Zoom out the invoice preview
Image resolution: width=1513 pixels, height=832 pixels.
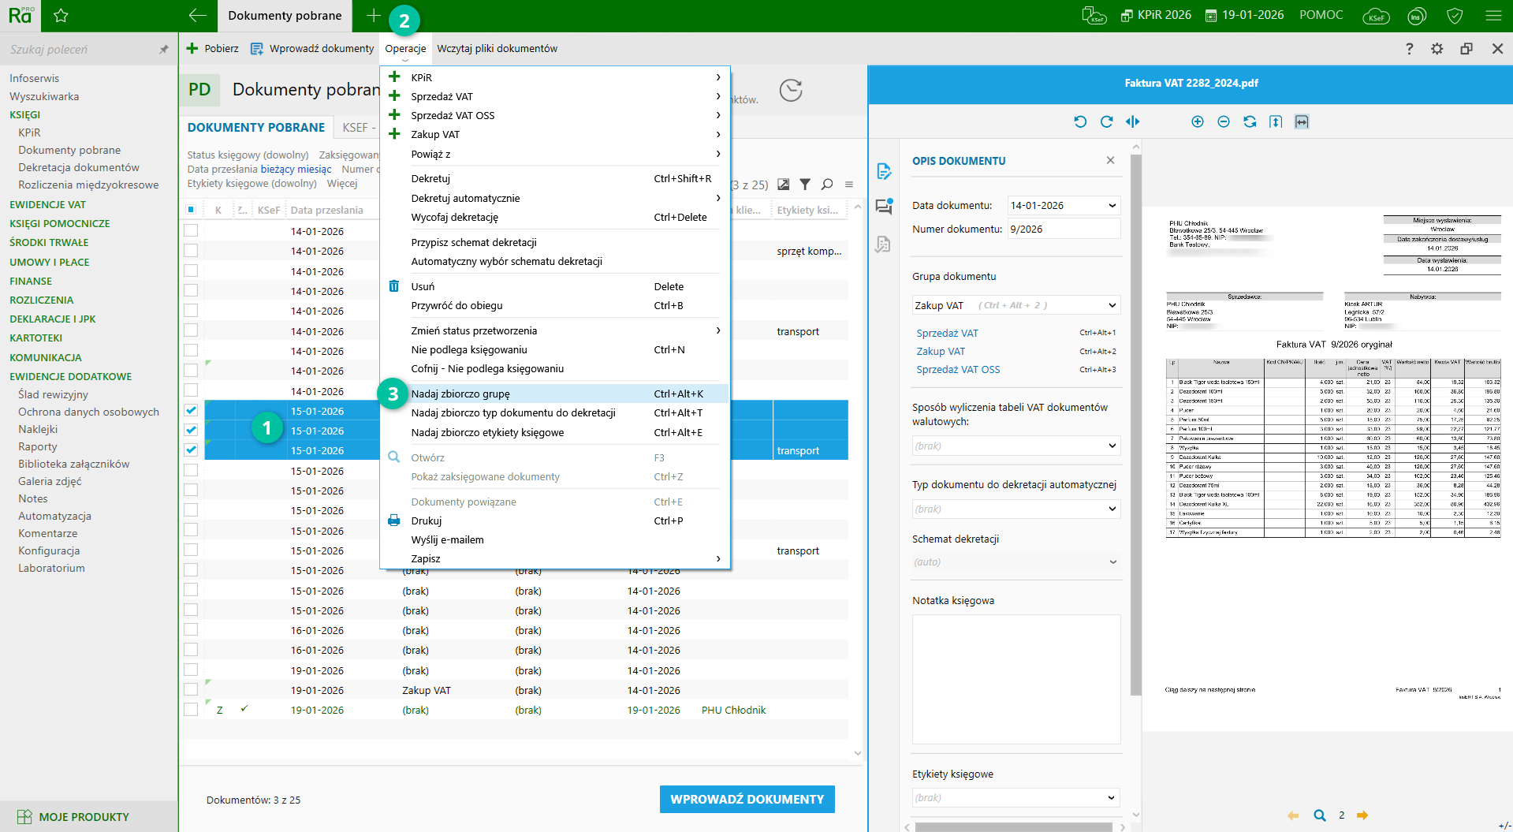(x=1223, y=121)
